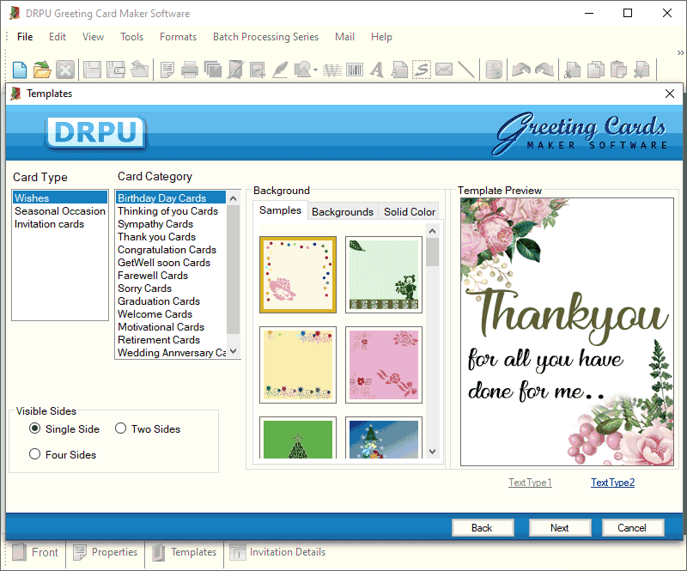Select the Four Sides option
This screenshot has height=571, width=687.
pos(34,454)
